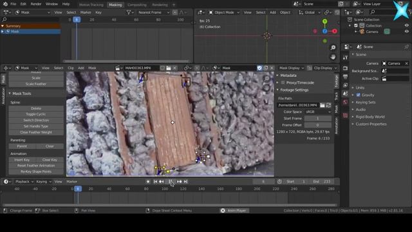
Task: Click the pin icon in properties header
Action: pyautogui.click(x=406, y=47)
